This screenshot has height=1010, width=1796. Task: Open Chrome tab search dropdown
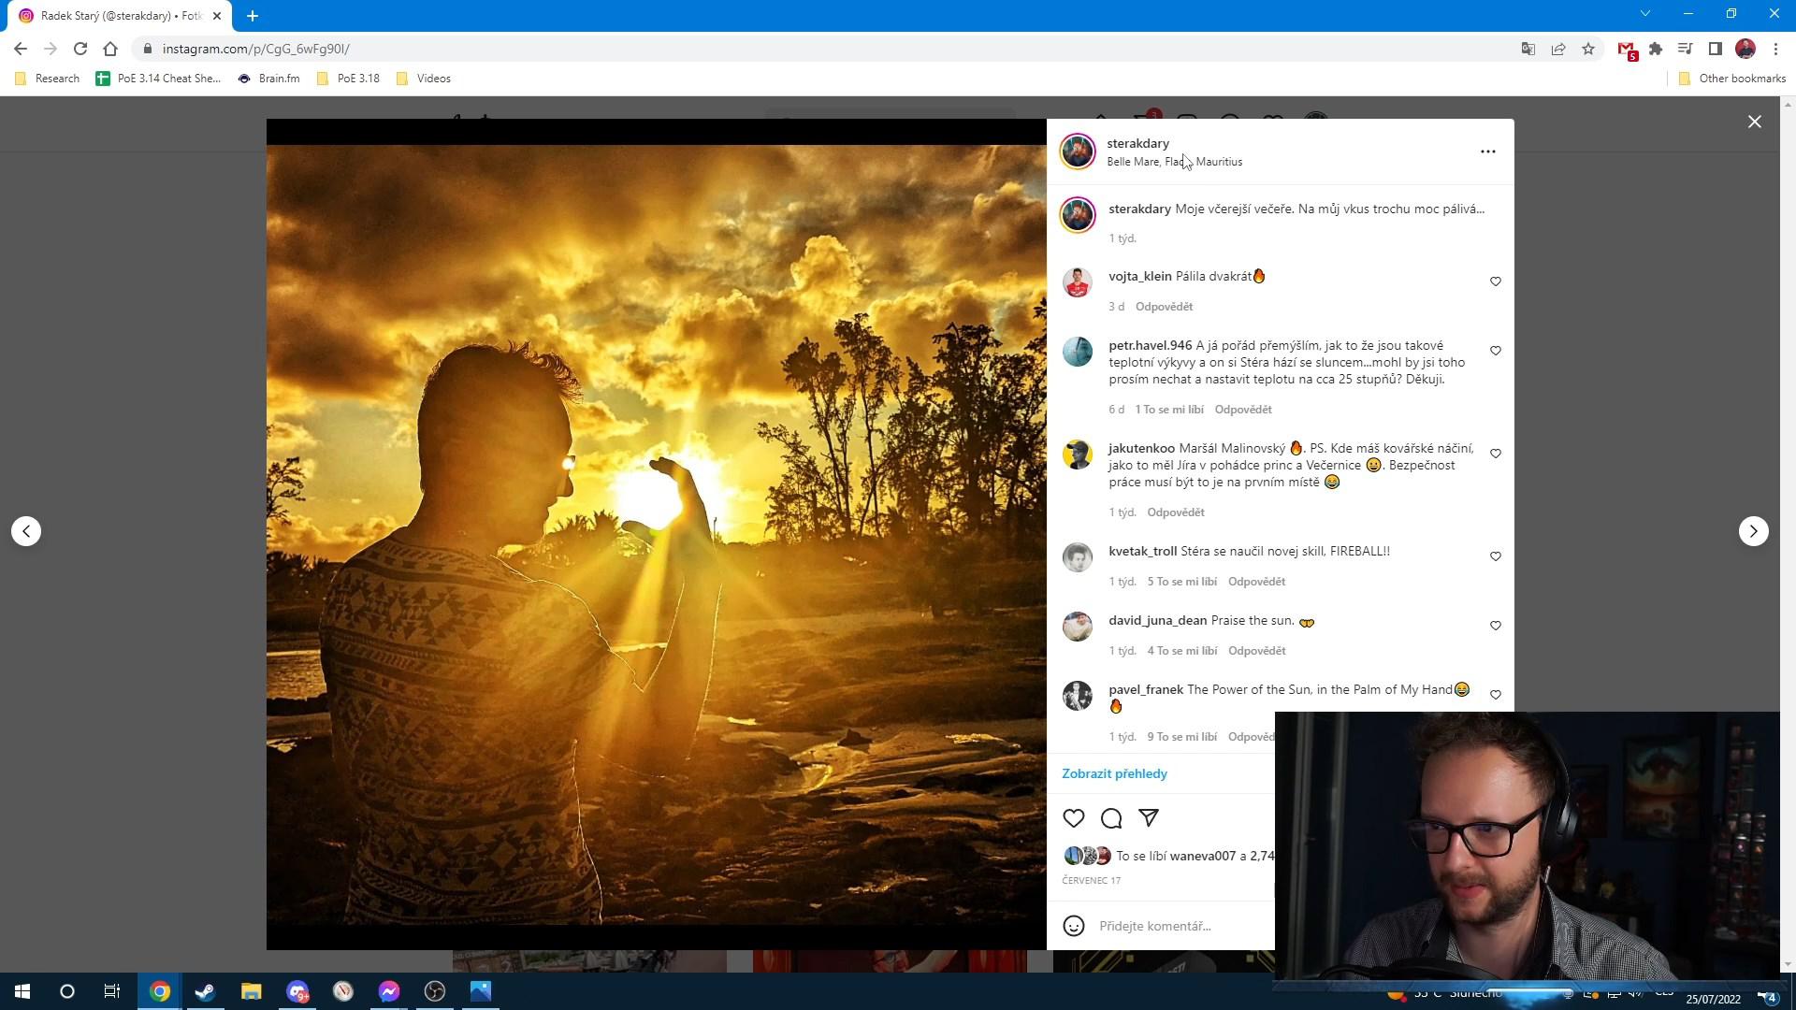(1644, 14)
